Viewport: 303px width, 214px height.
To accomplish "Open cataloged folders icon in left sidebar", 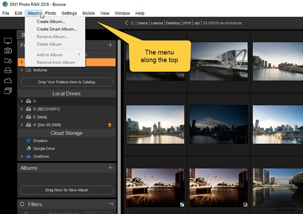I will coord(8,61).
